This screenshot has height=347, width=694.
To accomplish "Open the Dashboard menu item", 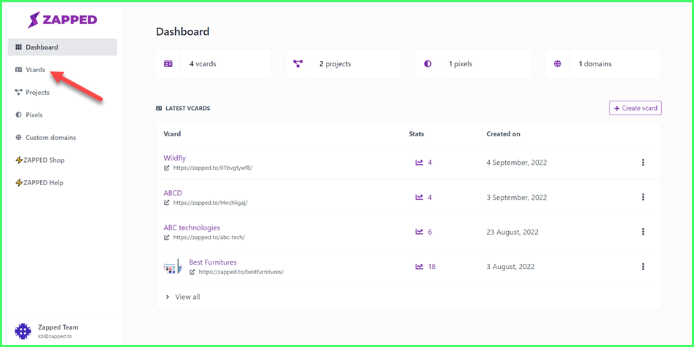I will [63, 47].
